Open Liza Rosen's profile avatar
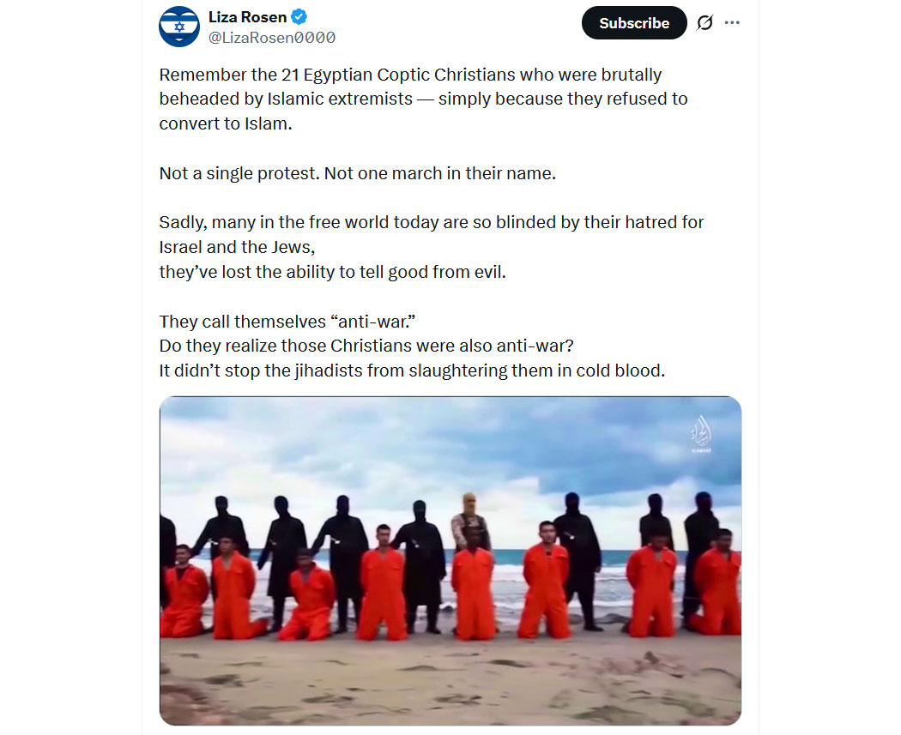This screenshot has width=901, height=735. pyautogui.click(x=179, y=27)
